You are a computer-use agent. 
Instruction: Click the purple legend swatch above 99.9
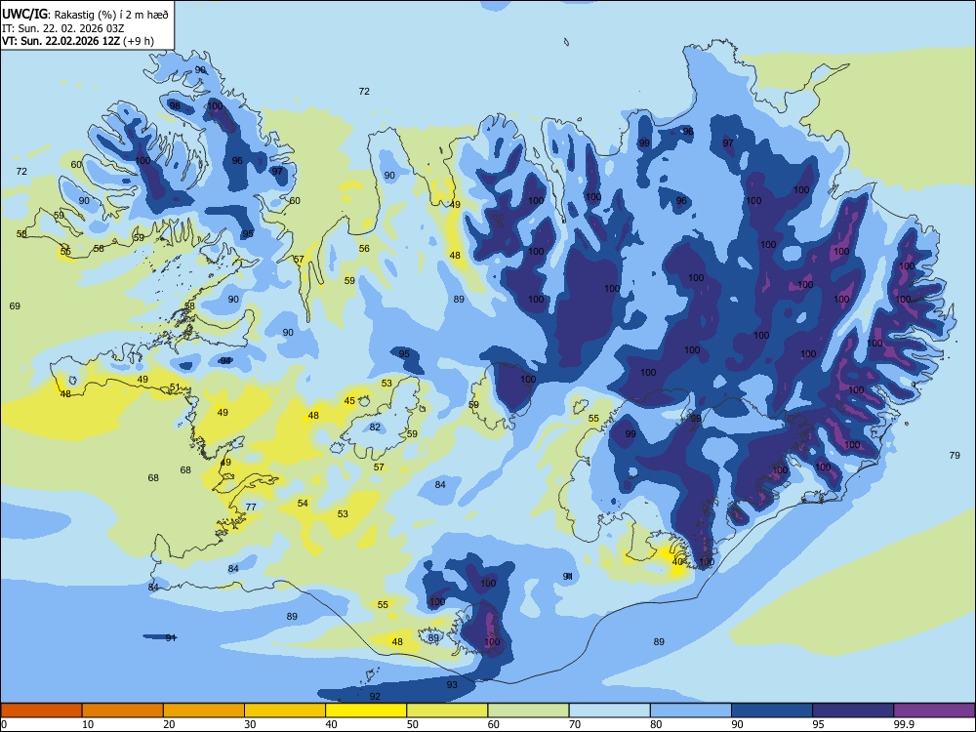click(934, 711)
